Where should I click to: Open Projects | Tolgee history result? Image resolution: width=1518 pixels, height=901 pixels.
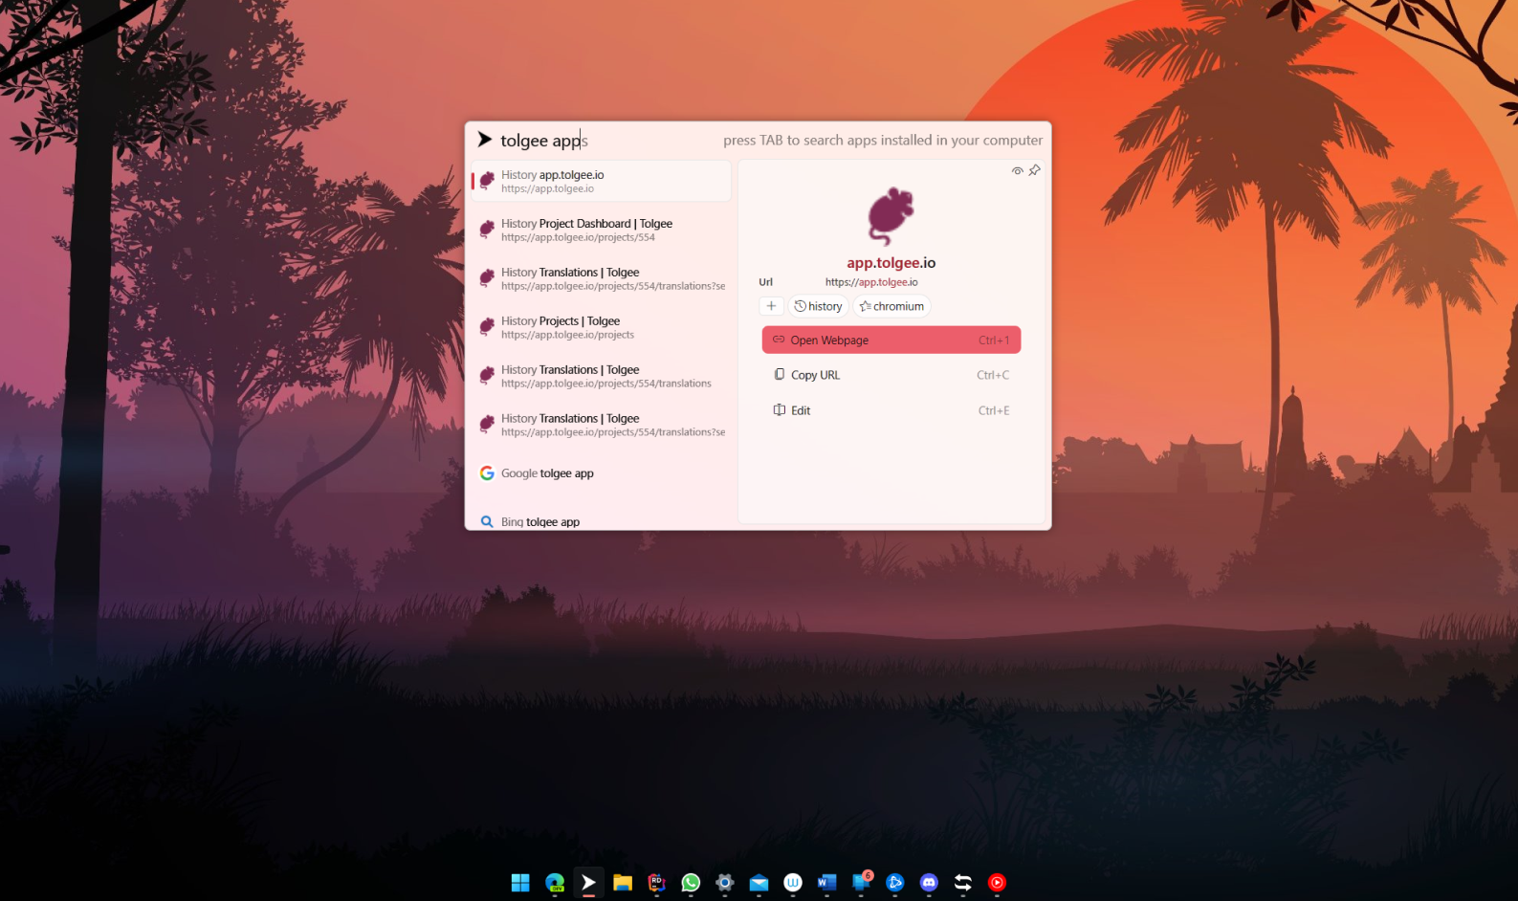coord(602,327)
